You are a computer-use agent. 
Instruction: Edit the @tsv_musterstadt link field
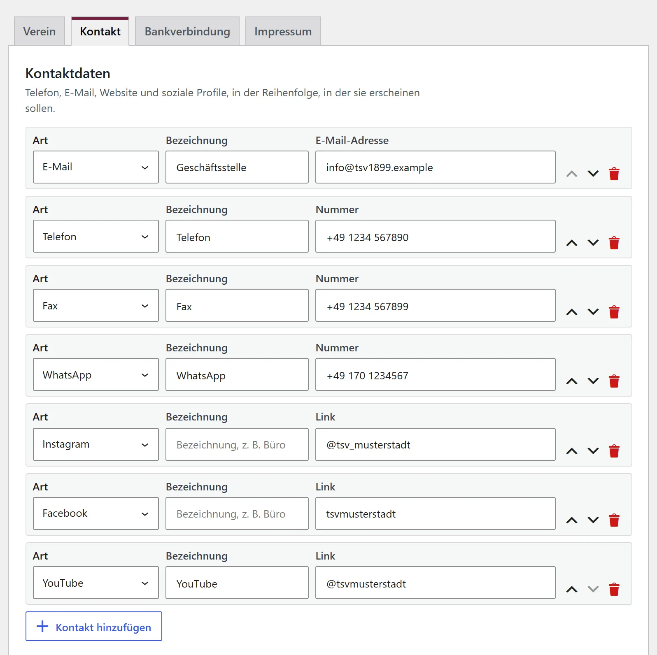click(x=436, y=444)
